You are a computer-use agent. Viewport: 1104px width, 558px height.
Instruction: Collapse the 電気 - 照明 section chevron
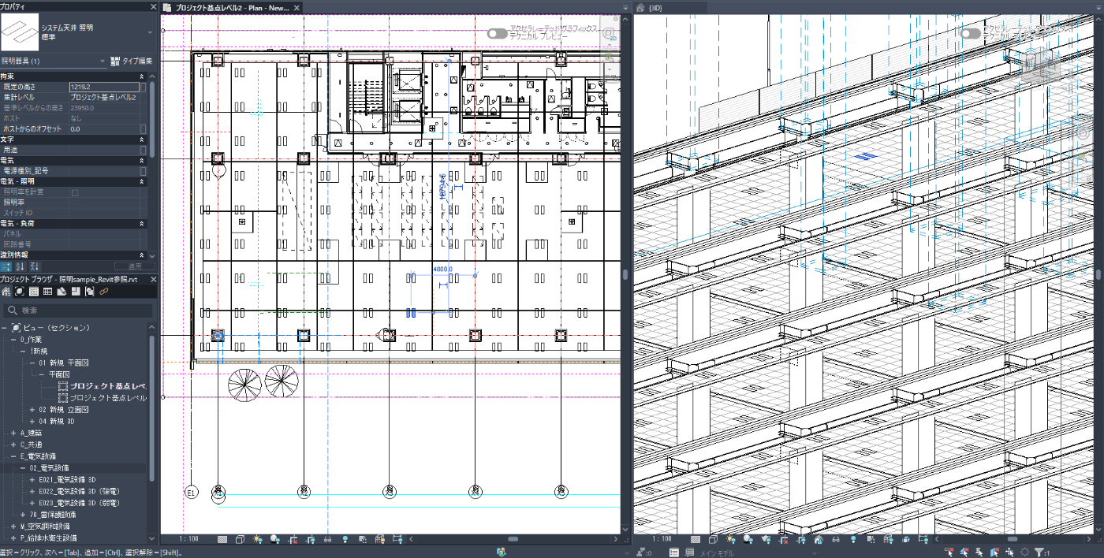[x=142, y=181]
